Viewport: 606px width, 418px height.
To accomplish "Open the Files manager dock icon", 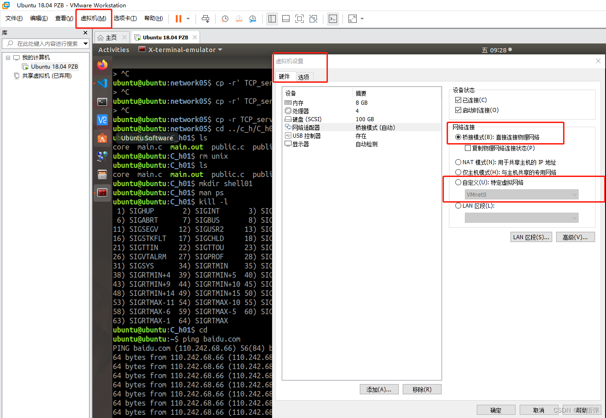I will (x=102, y=175).
